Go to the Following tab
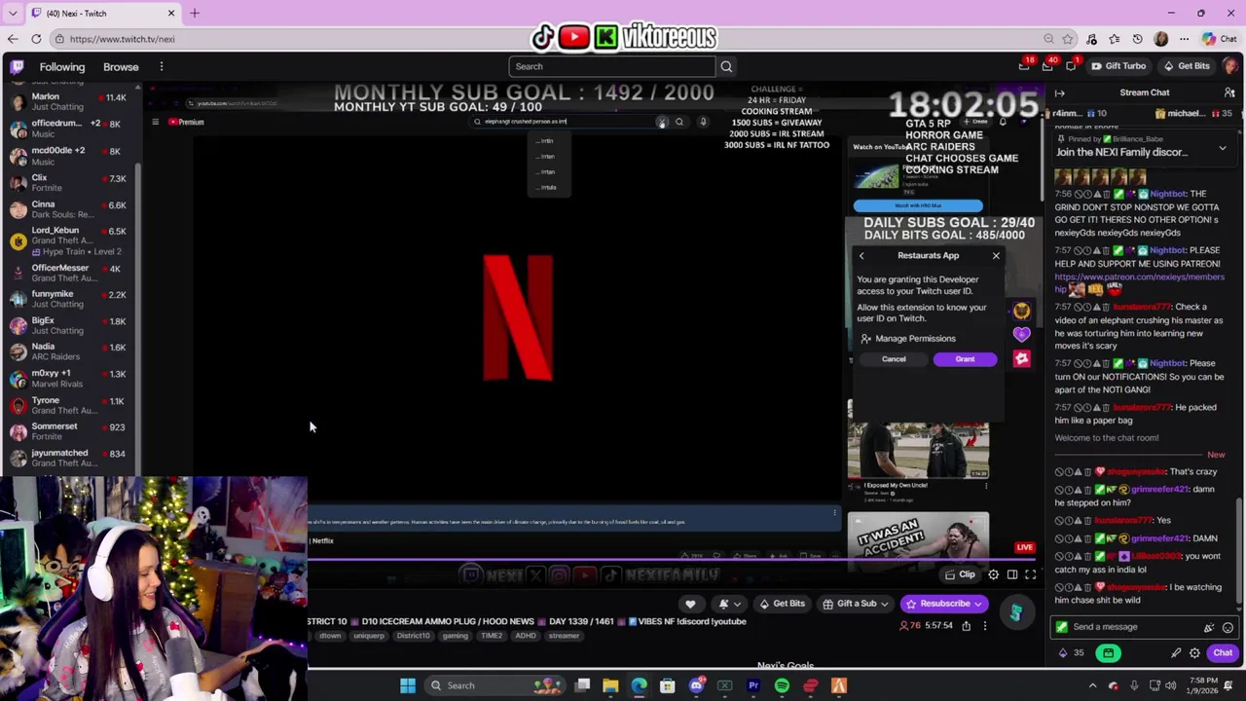The height and width of the screenshot is (701, 1246). pyautogui.click(x=62, y=67)
